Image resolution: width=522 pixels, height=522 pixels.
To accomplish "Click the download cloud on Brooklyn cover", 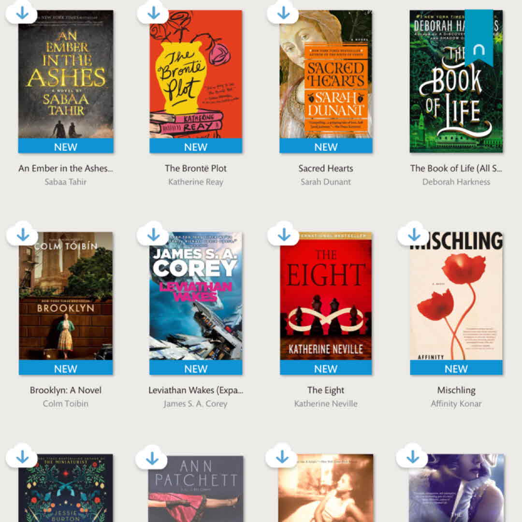I will pos(22,234).
